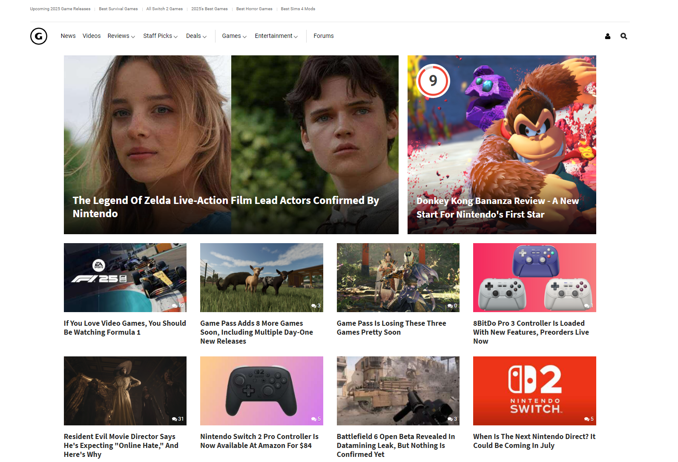Open the user account icon
This screenshot has height=462, width=678.
[608, 36]
